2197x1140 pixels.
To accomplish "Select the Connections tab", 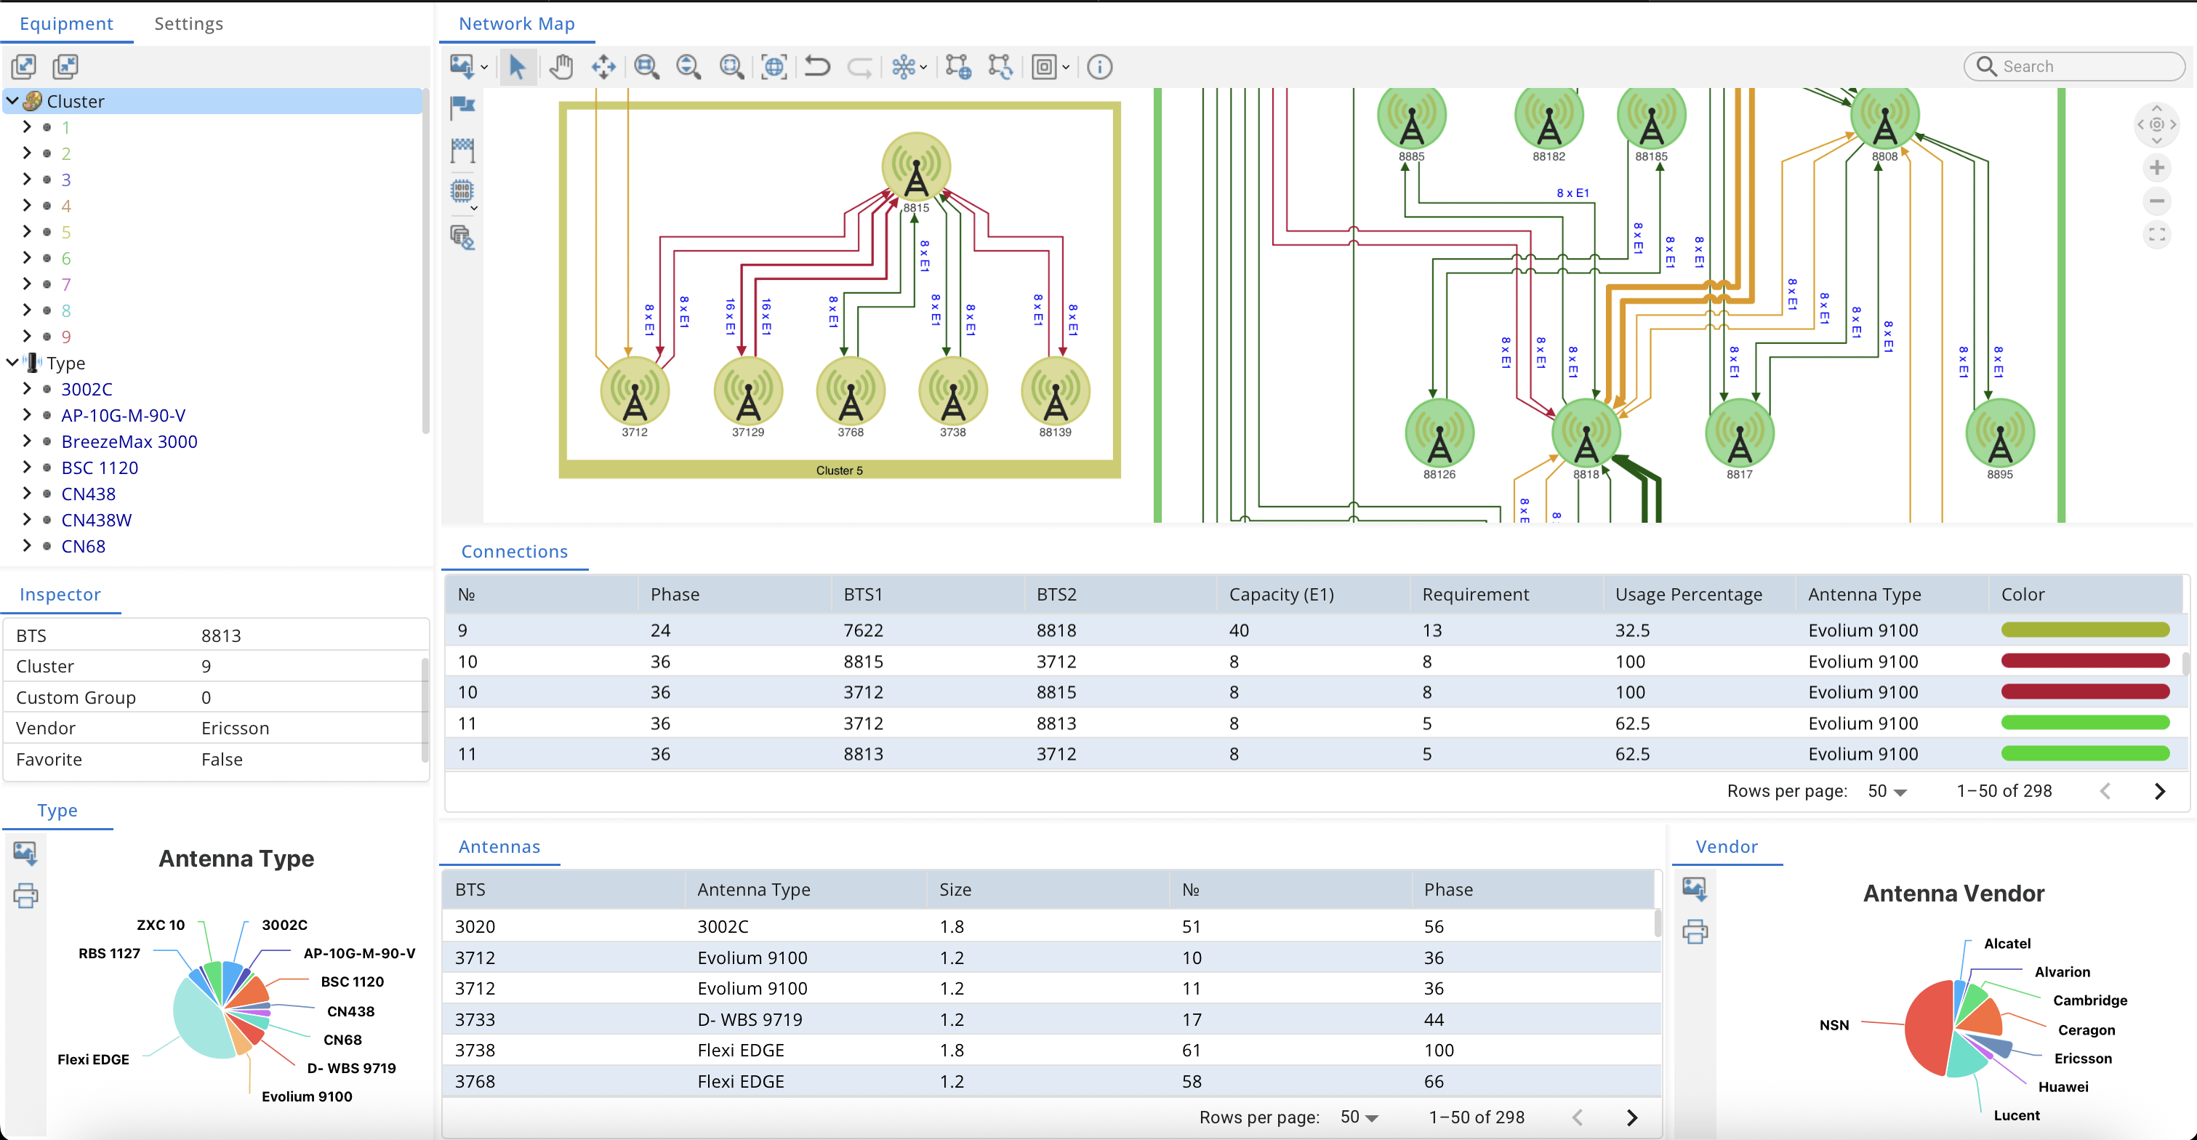I will pos(514,552).
